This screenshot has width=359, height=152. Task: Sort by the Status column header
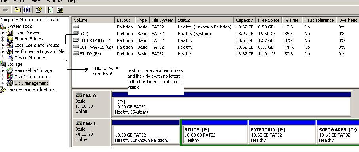pos(205,20)
